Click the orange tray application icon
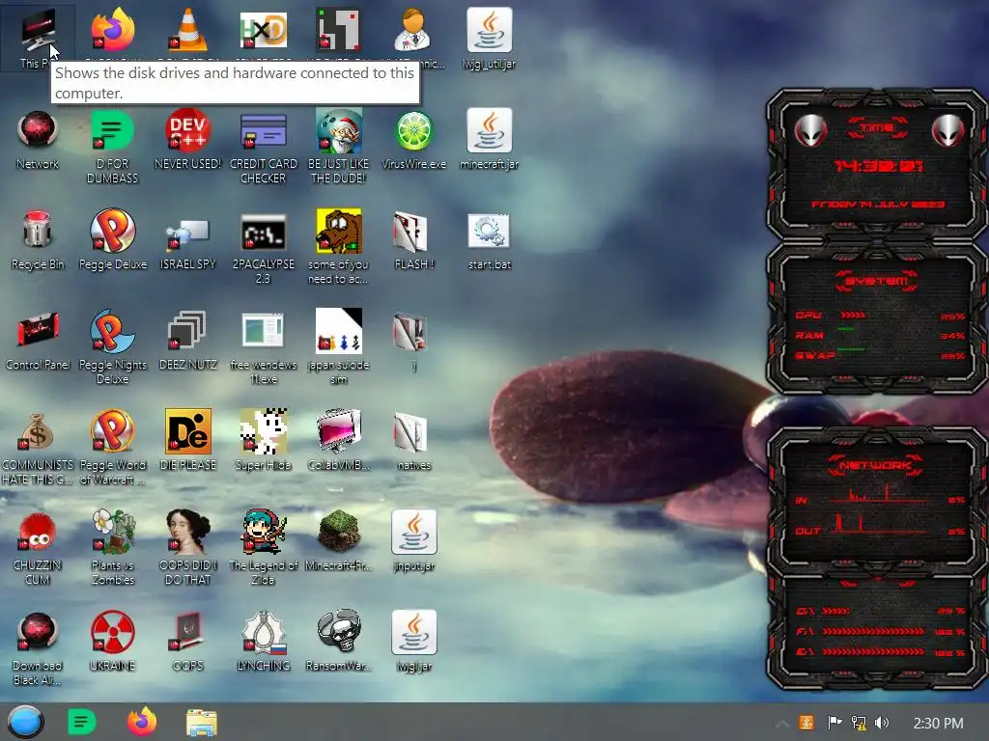The image size is (989, 741). click(806, 723)
